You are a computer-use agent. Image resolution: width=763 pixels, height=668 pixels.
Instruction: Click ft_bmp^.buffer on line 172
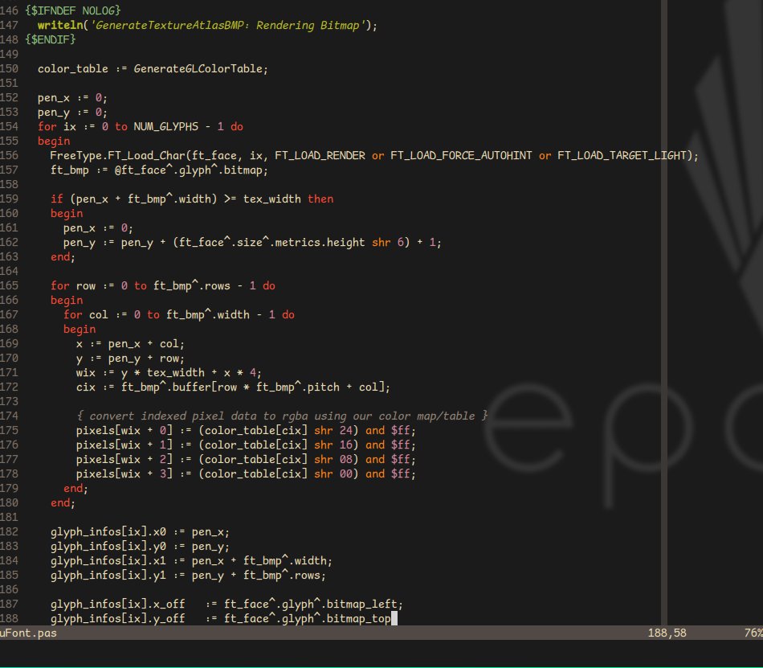166,387
